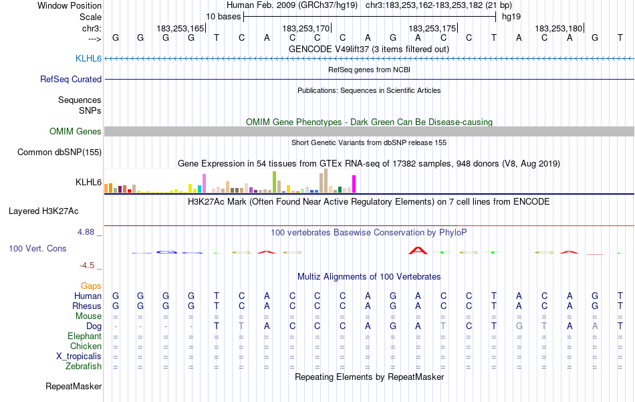
Task: Click the '--->' sequence direction label
Action: click(94, 39)
